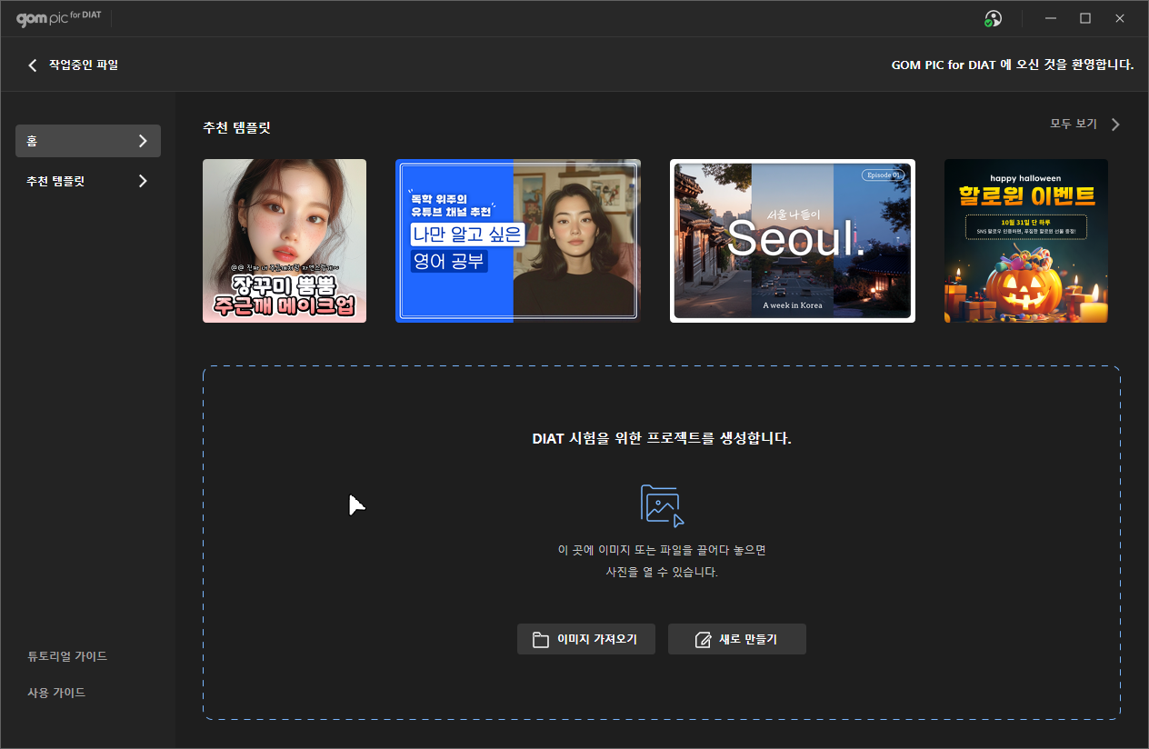Open the 사용 가이드 link
Viewport: 1149px width, 749px height.
[x=56, y=693]
